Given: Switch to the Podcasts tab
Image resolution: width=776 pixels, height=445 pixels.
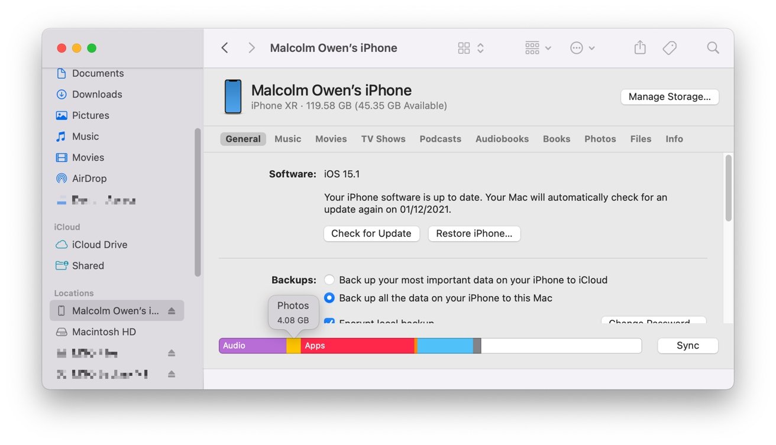Looking at the screenshot, I should [x=440, y=139].
